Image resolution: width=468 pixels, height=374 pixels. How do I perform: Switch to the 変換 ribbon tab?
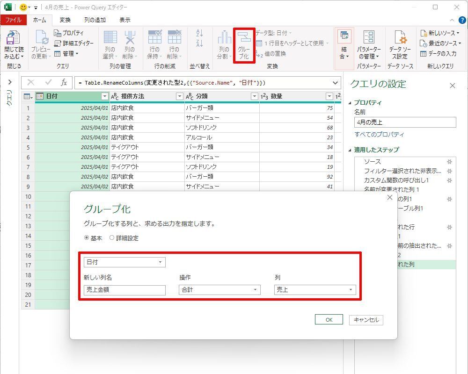(65, 20)
